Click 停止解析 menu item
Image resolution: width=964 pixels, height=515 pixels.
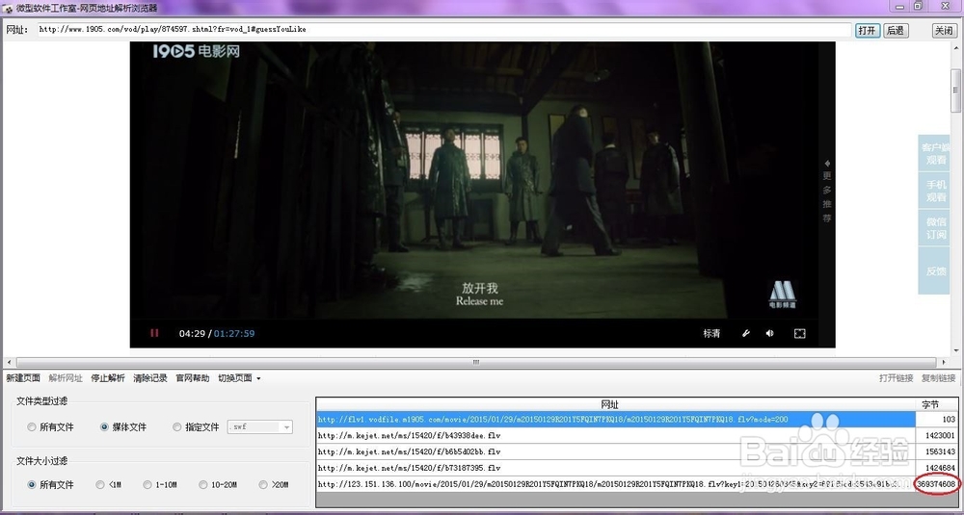tap(108, 378)
